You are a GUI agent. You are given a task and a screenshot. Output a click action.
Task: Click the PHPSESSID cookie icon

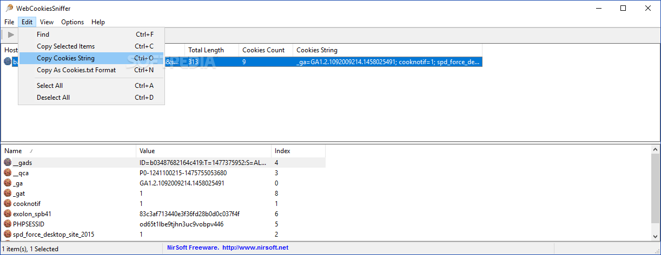tap(8, 224)
